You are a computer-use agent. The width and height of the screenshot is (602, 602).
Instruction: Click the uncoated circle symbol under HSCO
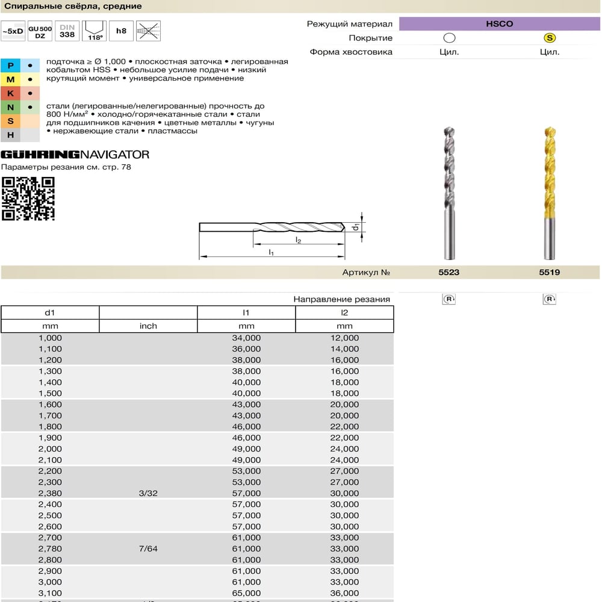449,38
